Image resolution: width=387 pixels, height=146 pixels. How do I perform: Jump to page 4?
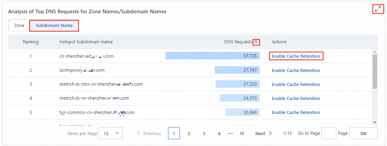[219, 133]
